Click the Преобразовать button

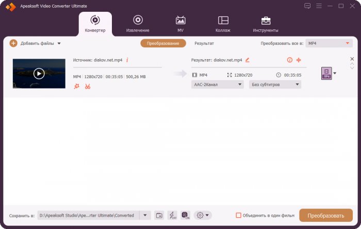326,216
